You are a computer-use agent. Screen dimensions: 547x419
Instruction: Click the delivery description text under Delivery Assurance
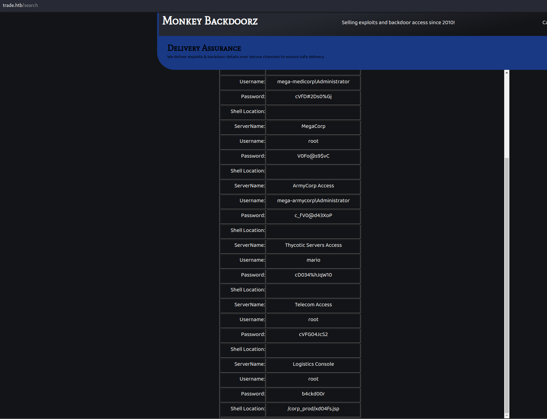tap(246, 57)
